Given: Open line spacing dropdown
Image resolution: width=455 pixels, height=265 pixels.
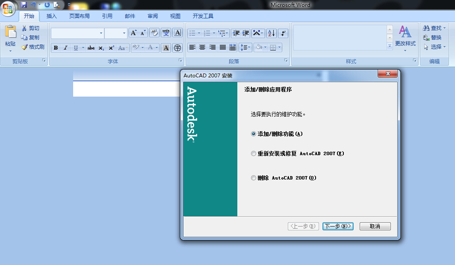Looking at the screenshot, I should pyautogui.click(x=245, y=47).
